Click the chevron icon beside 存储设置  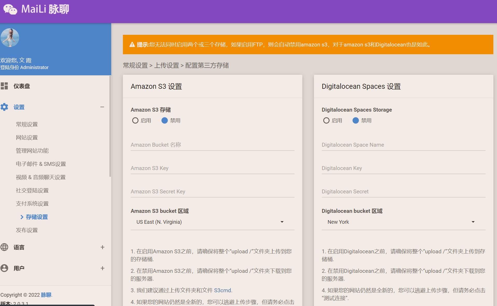point(22,217)
